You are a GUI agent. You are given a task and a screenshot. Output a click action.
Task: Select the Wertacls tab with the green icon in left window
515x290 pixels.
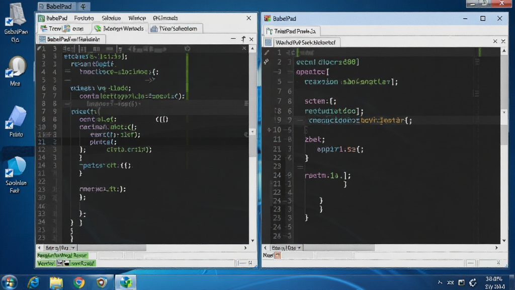pos(119,29)
